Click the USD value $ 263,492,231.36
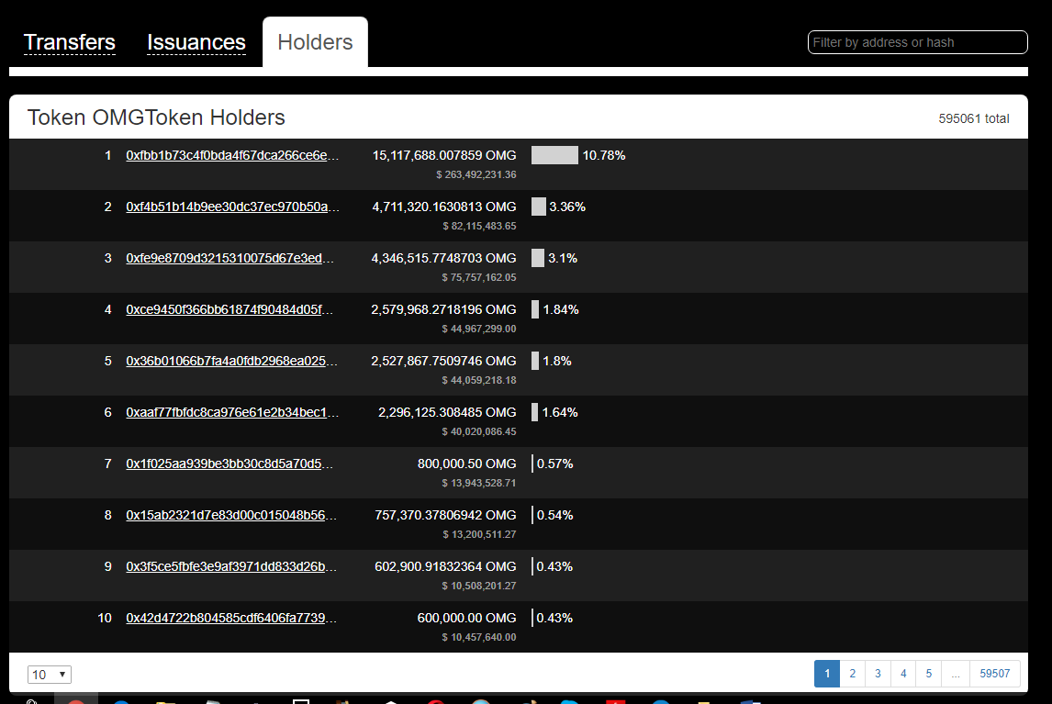This screenshot has width=1052, height=704. 476,174
